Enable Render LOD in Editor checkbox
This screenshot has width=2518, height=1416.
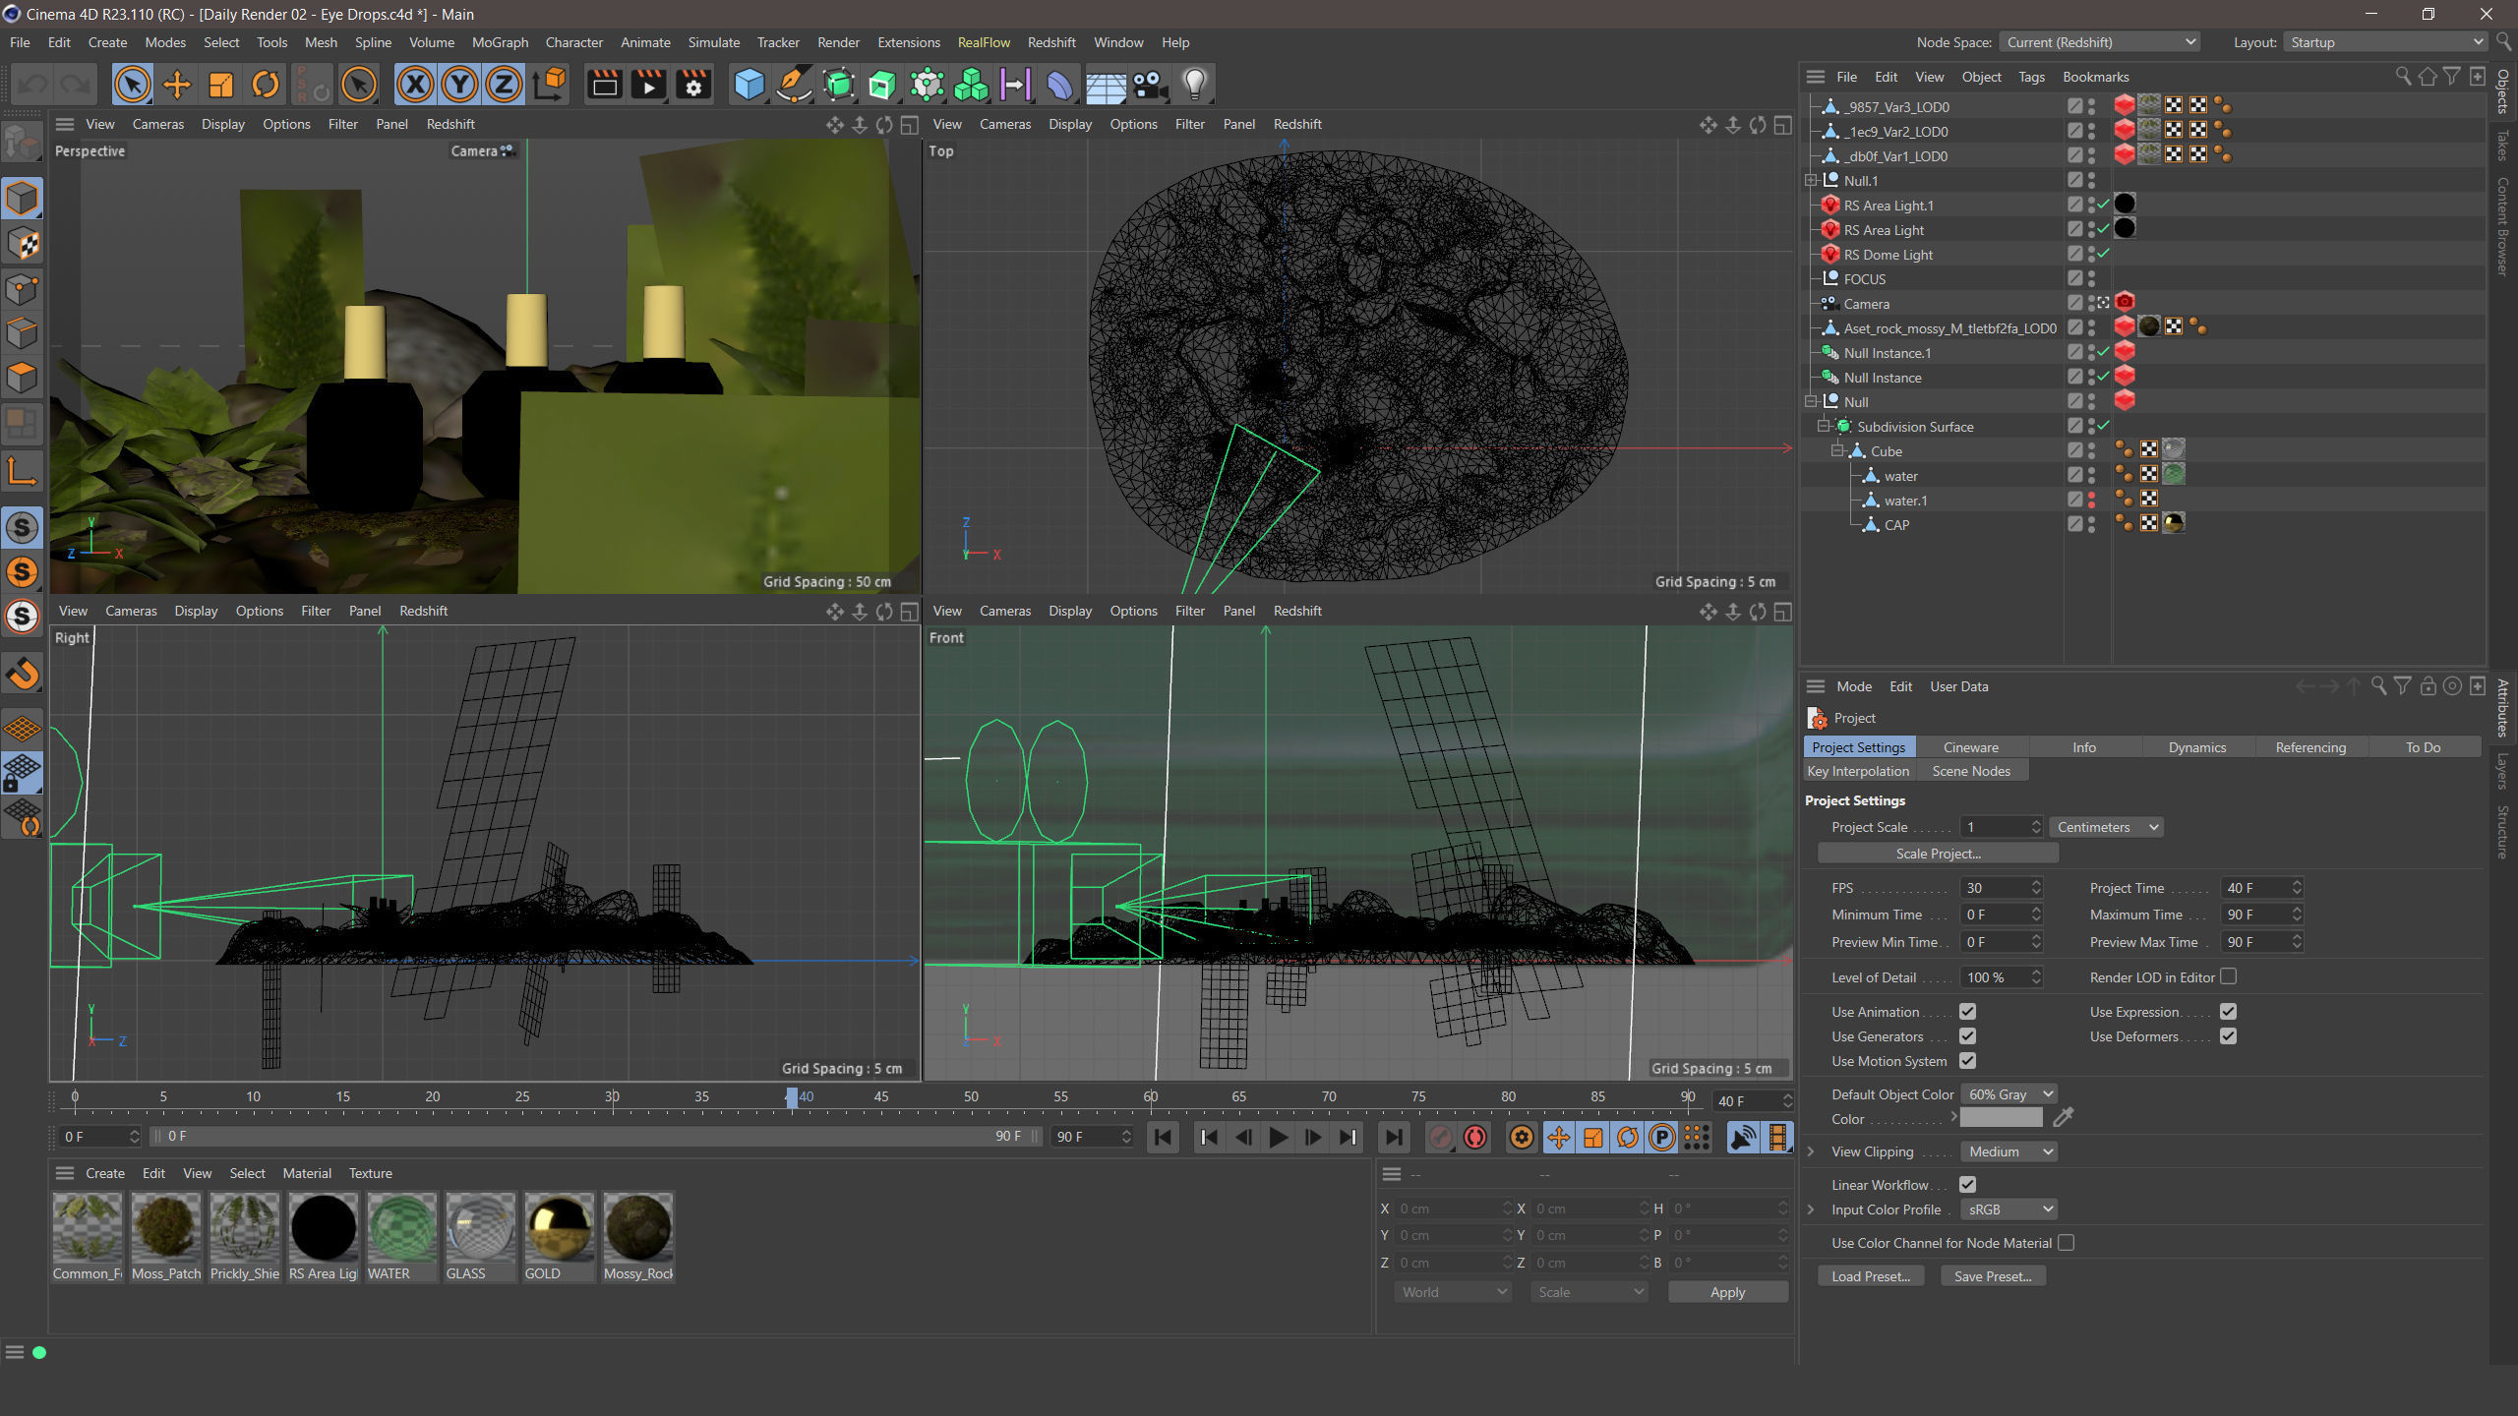click(x=2228, y=976)
